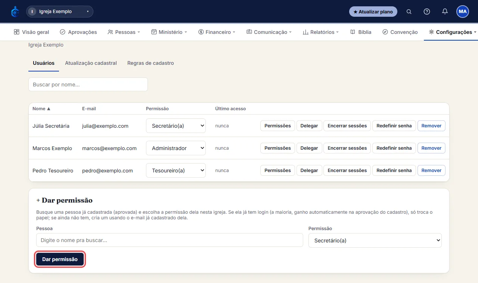
Task: Focus the Pessoa name search field
Action: point(170,240)
